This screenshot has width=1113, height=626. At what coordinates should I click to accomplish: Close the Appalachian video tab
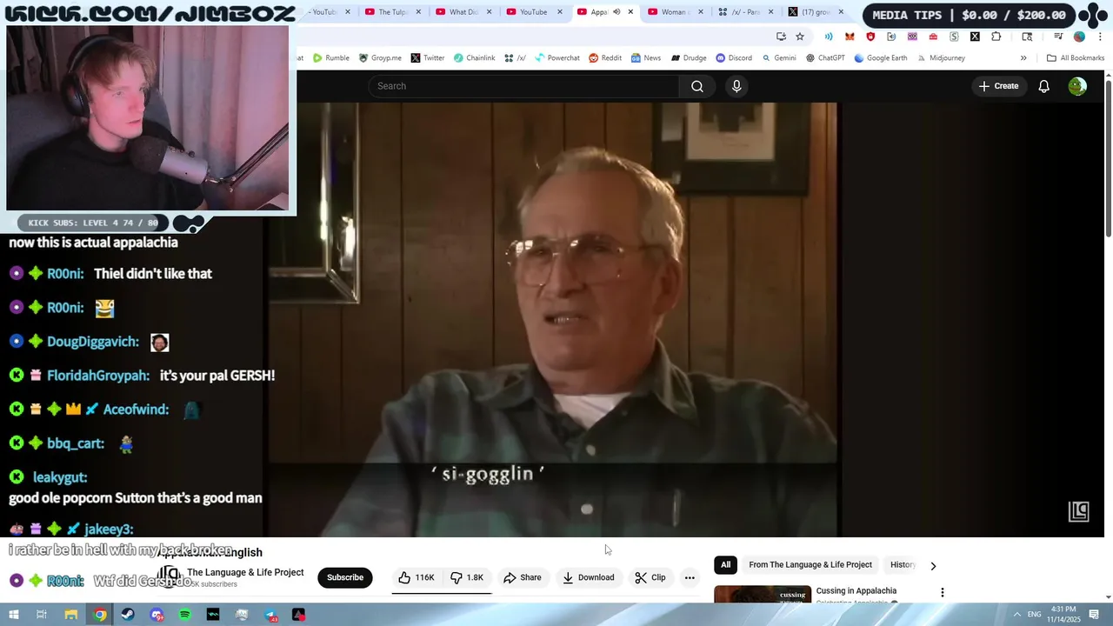point(630,12)
